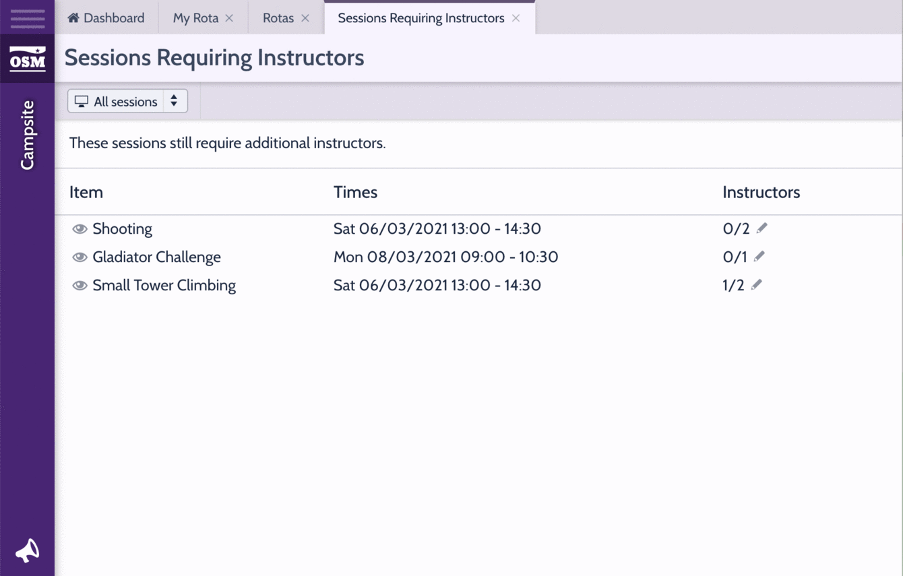
Task: Edit instructors for Gladiator Challenge
Action: click(x=759, y=257)
